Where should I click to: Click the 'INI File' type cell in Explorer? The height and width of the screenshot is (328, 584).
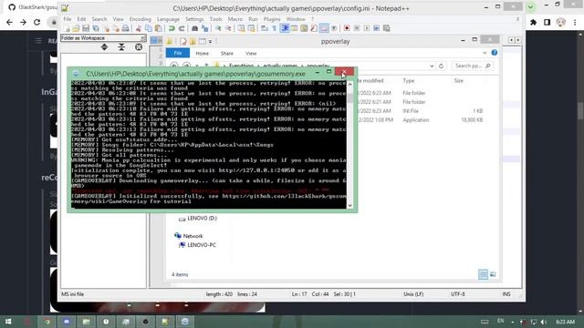pos(411,111)
